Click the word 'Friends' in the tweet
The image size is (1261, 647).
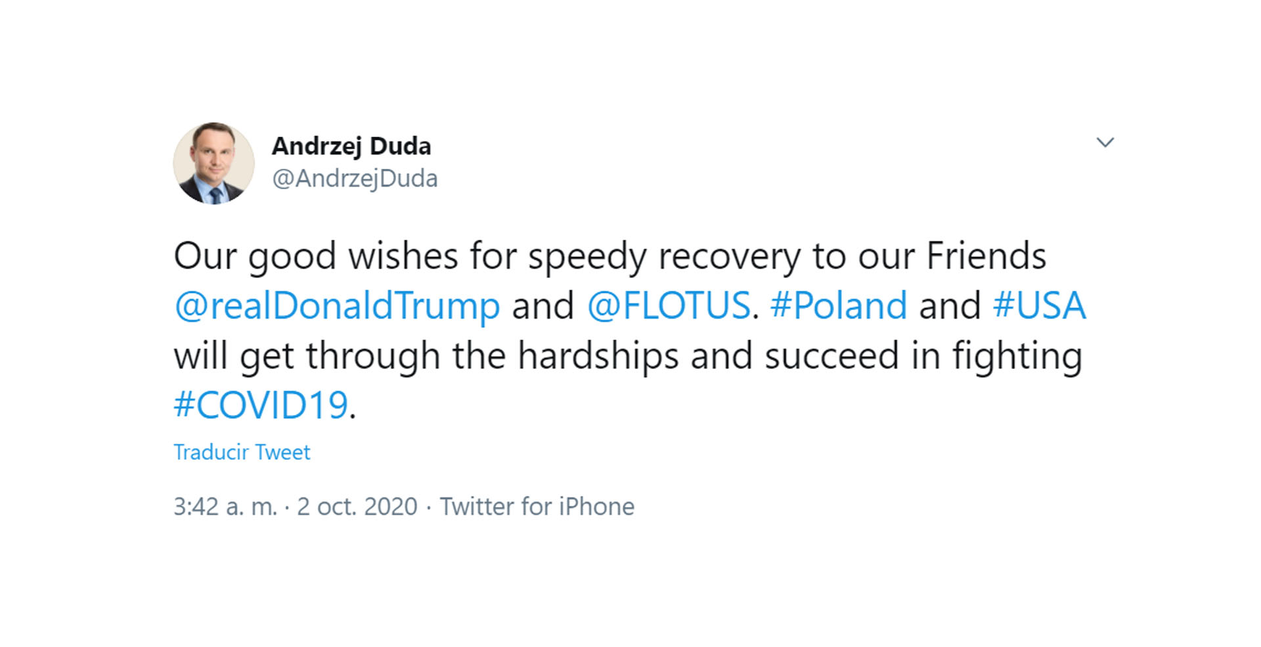coord(986,256)
